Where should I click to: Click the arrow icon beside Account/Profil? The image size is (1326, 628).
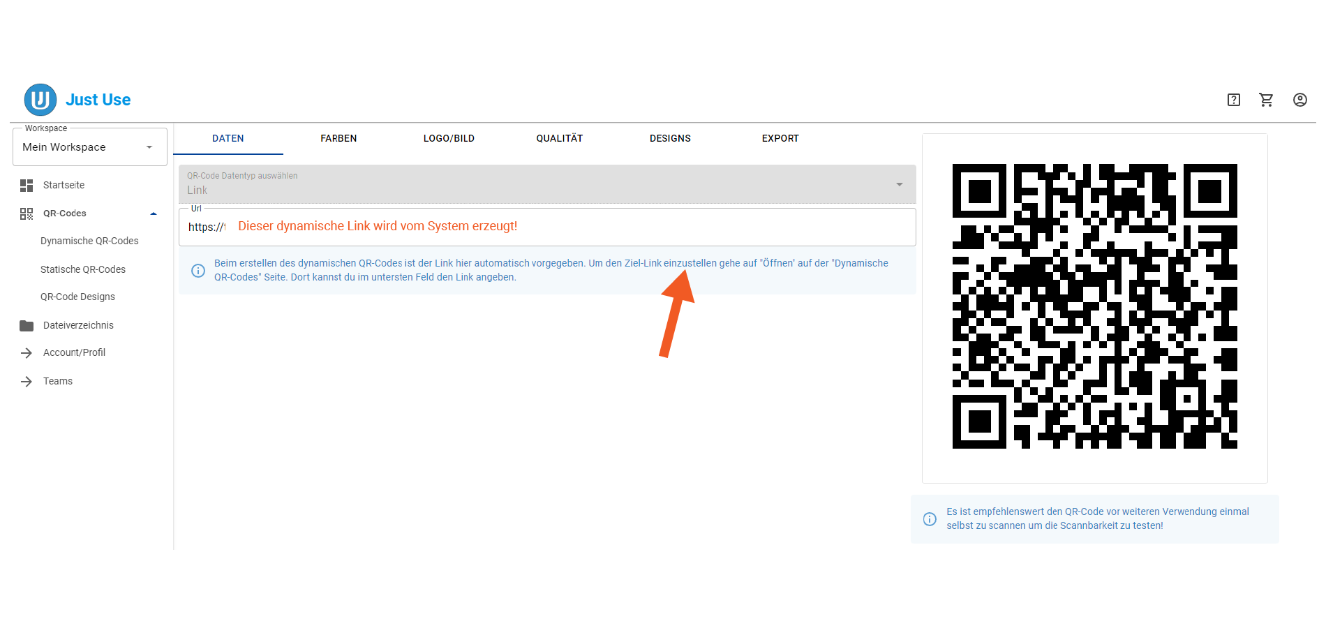coord(27,353)
